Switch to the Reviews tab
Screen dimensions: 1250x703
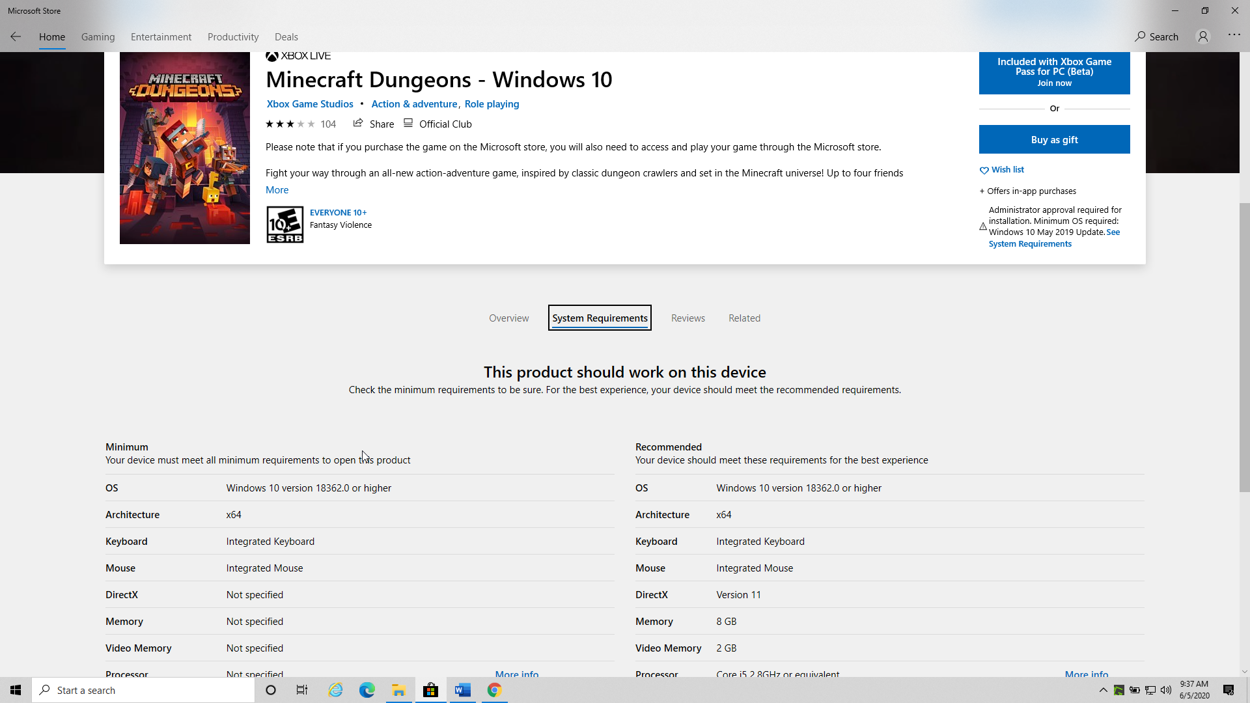tap(687, 318)
